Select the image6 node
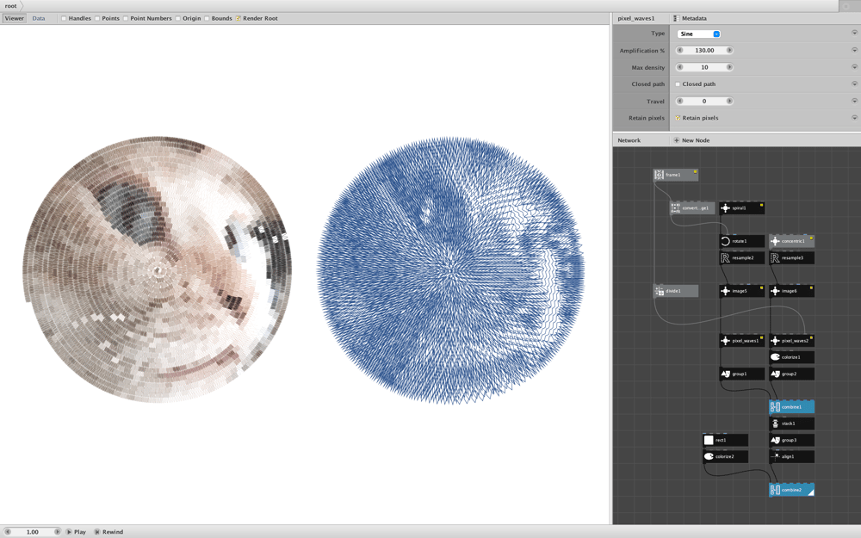The width and height of the screenshot is (861, 538). point(792,291)
